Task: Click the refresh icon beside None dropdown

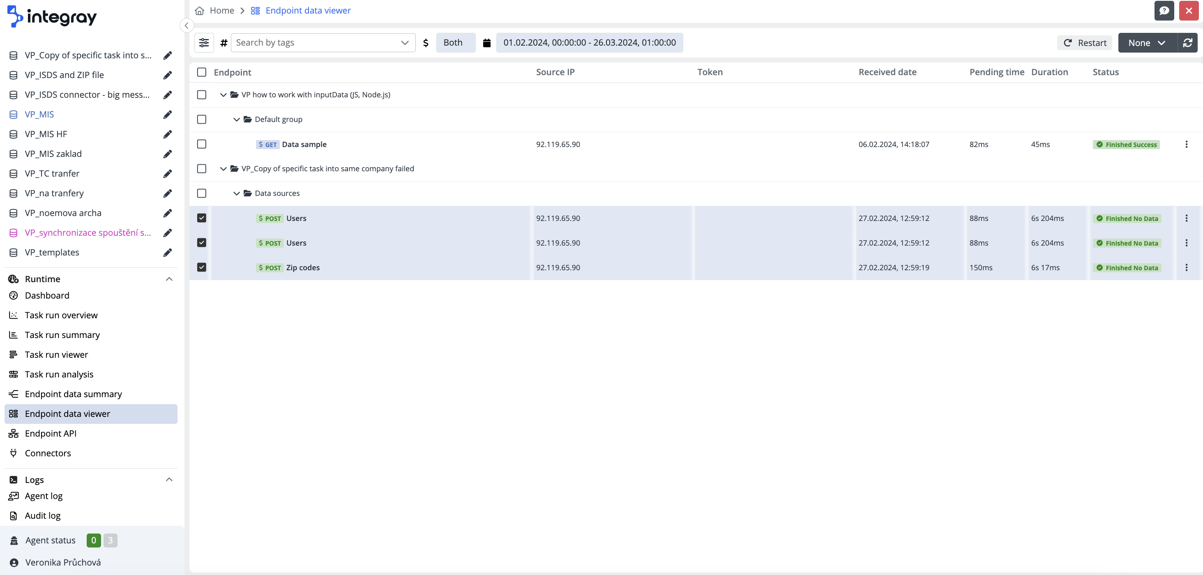Action: [x=1187, y=42]
